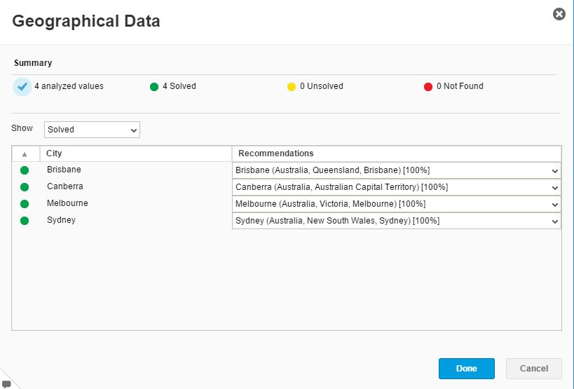Viewport: 574px width, 389px height.
Task: Click the green status dot beside Canberra
Action: (x=25, y=187)
